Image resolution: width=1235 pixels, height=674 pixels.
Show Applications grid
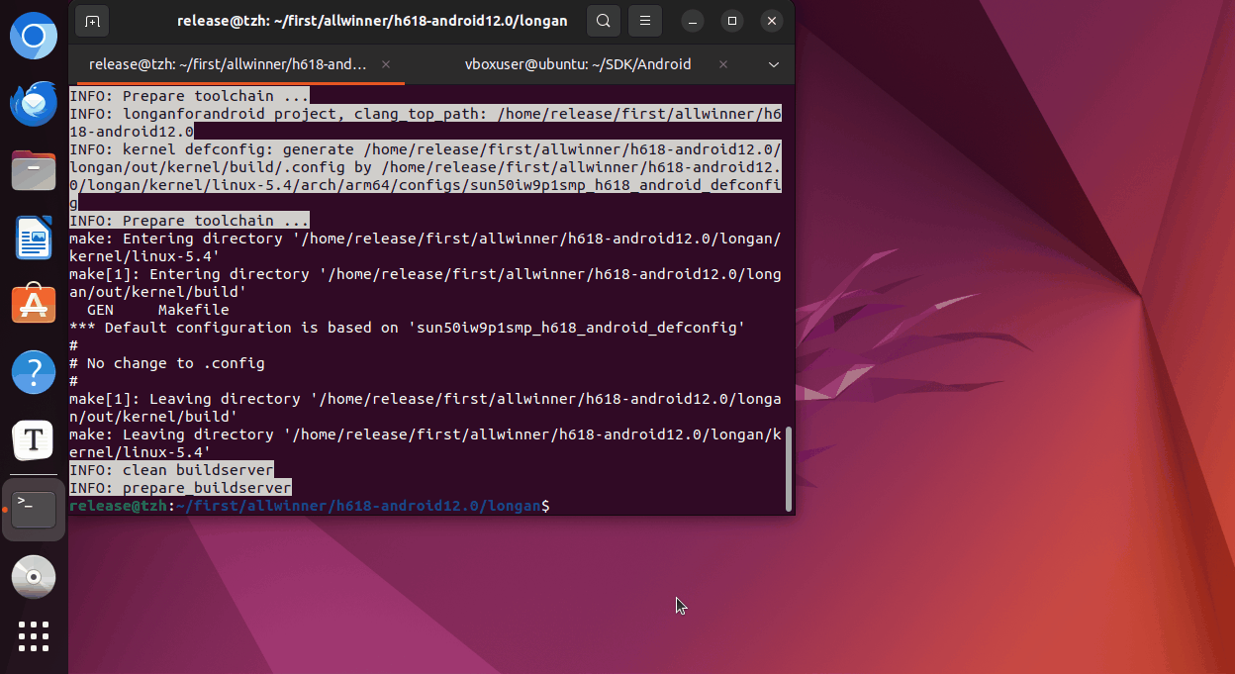tap(34, 636)
